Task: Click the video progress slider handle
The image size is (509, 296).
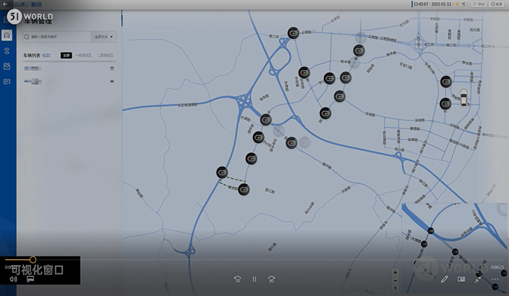Action: point(33,260)
